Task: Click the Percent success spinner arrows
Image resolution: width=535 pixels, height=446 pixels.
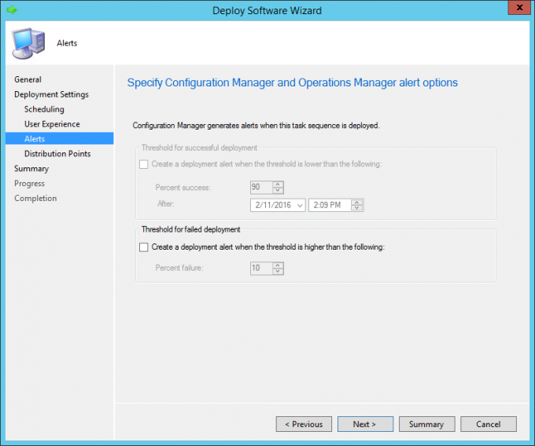Action: (278, 187)
